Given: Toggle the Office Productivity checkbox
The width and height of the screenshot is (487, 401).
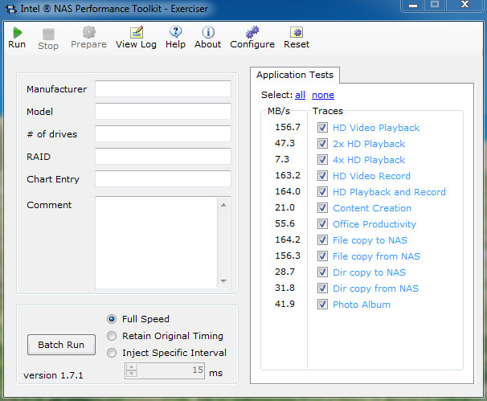Looking at the screenshot, I should [322, 224].
